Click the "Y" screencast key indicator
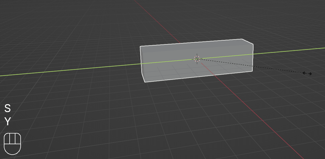This screenshot has height=159, width=325. [x=7, y=121]
